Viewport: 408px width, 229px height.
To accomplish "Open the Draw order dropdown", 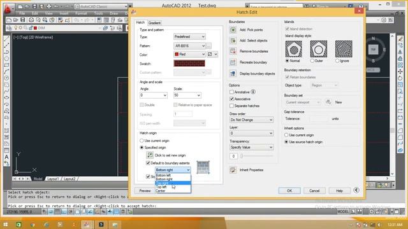I will pos(251,120).
